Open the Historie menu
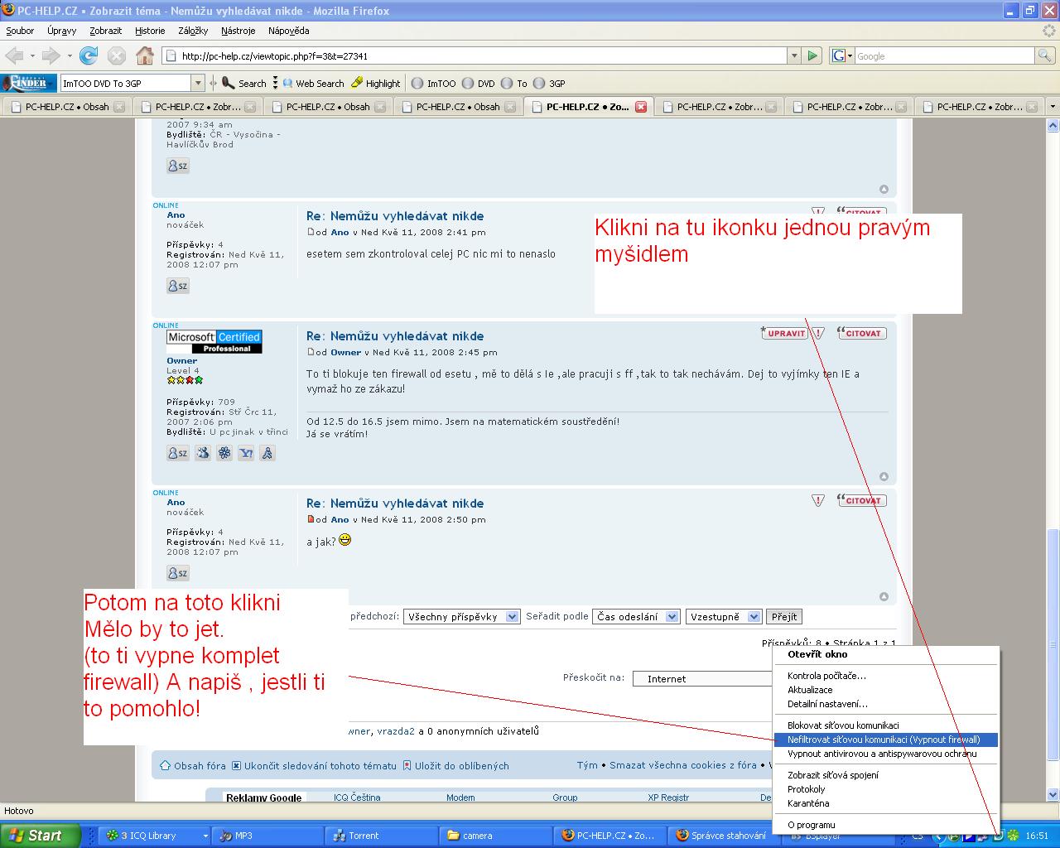 tap(150, 31)
